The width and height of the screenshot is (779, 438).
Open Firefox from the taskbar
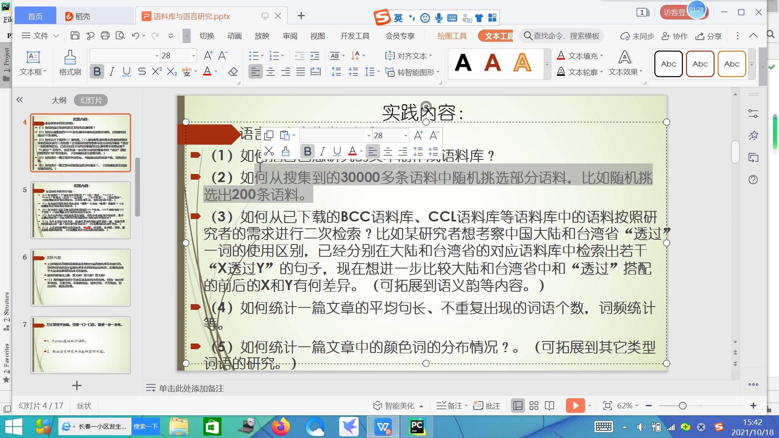pyautogui.click(x=281, y=427)
